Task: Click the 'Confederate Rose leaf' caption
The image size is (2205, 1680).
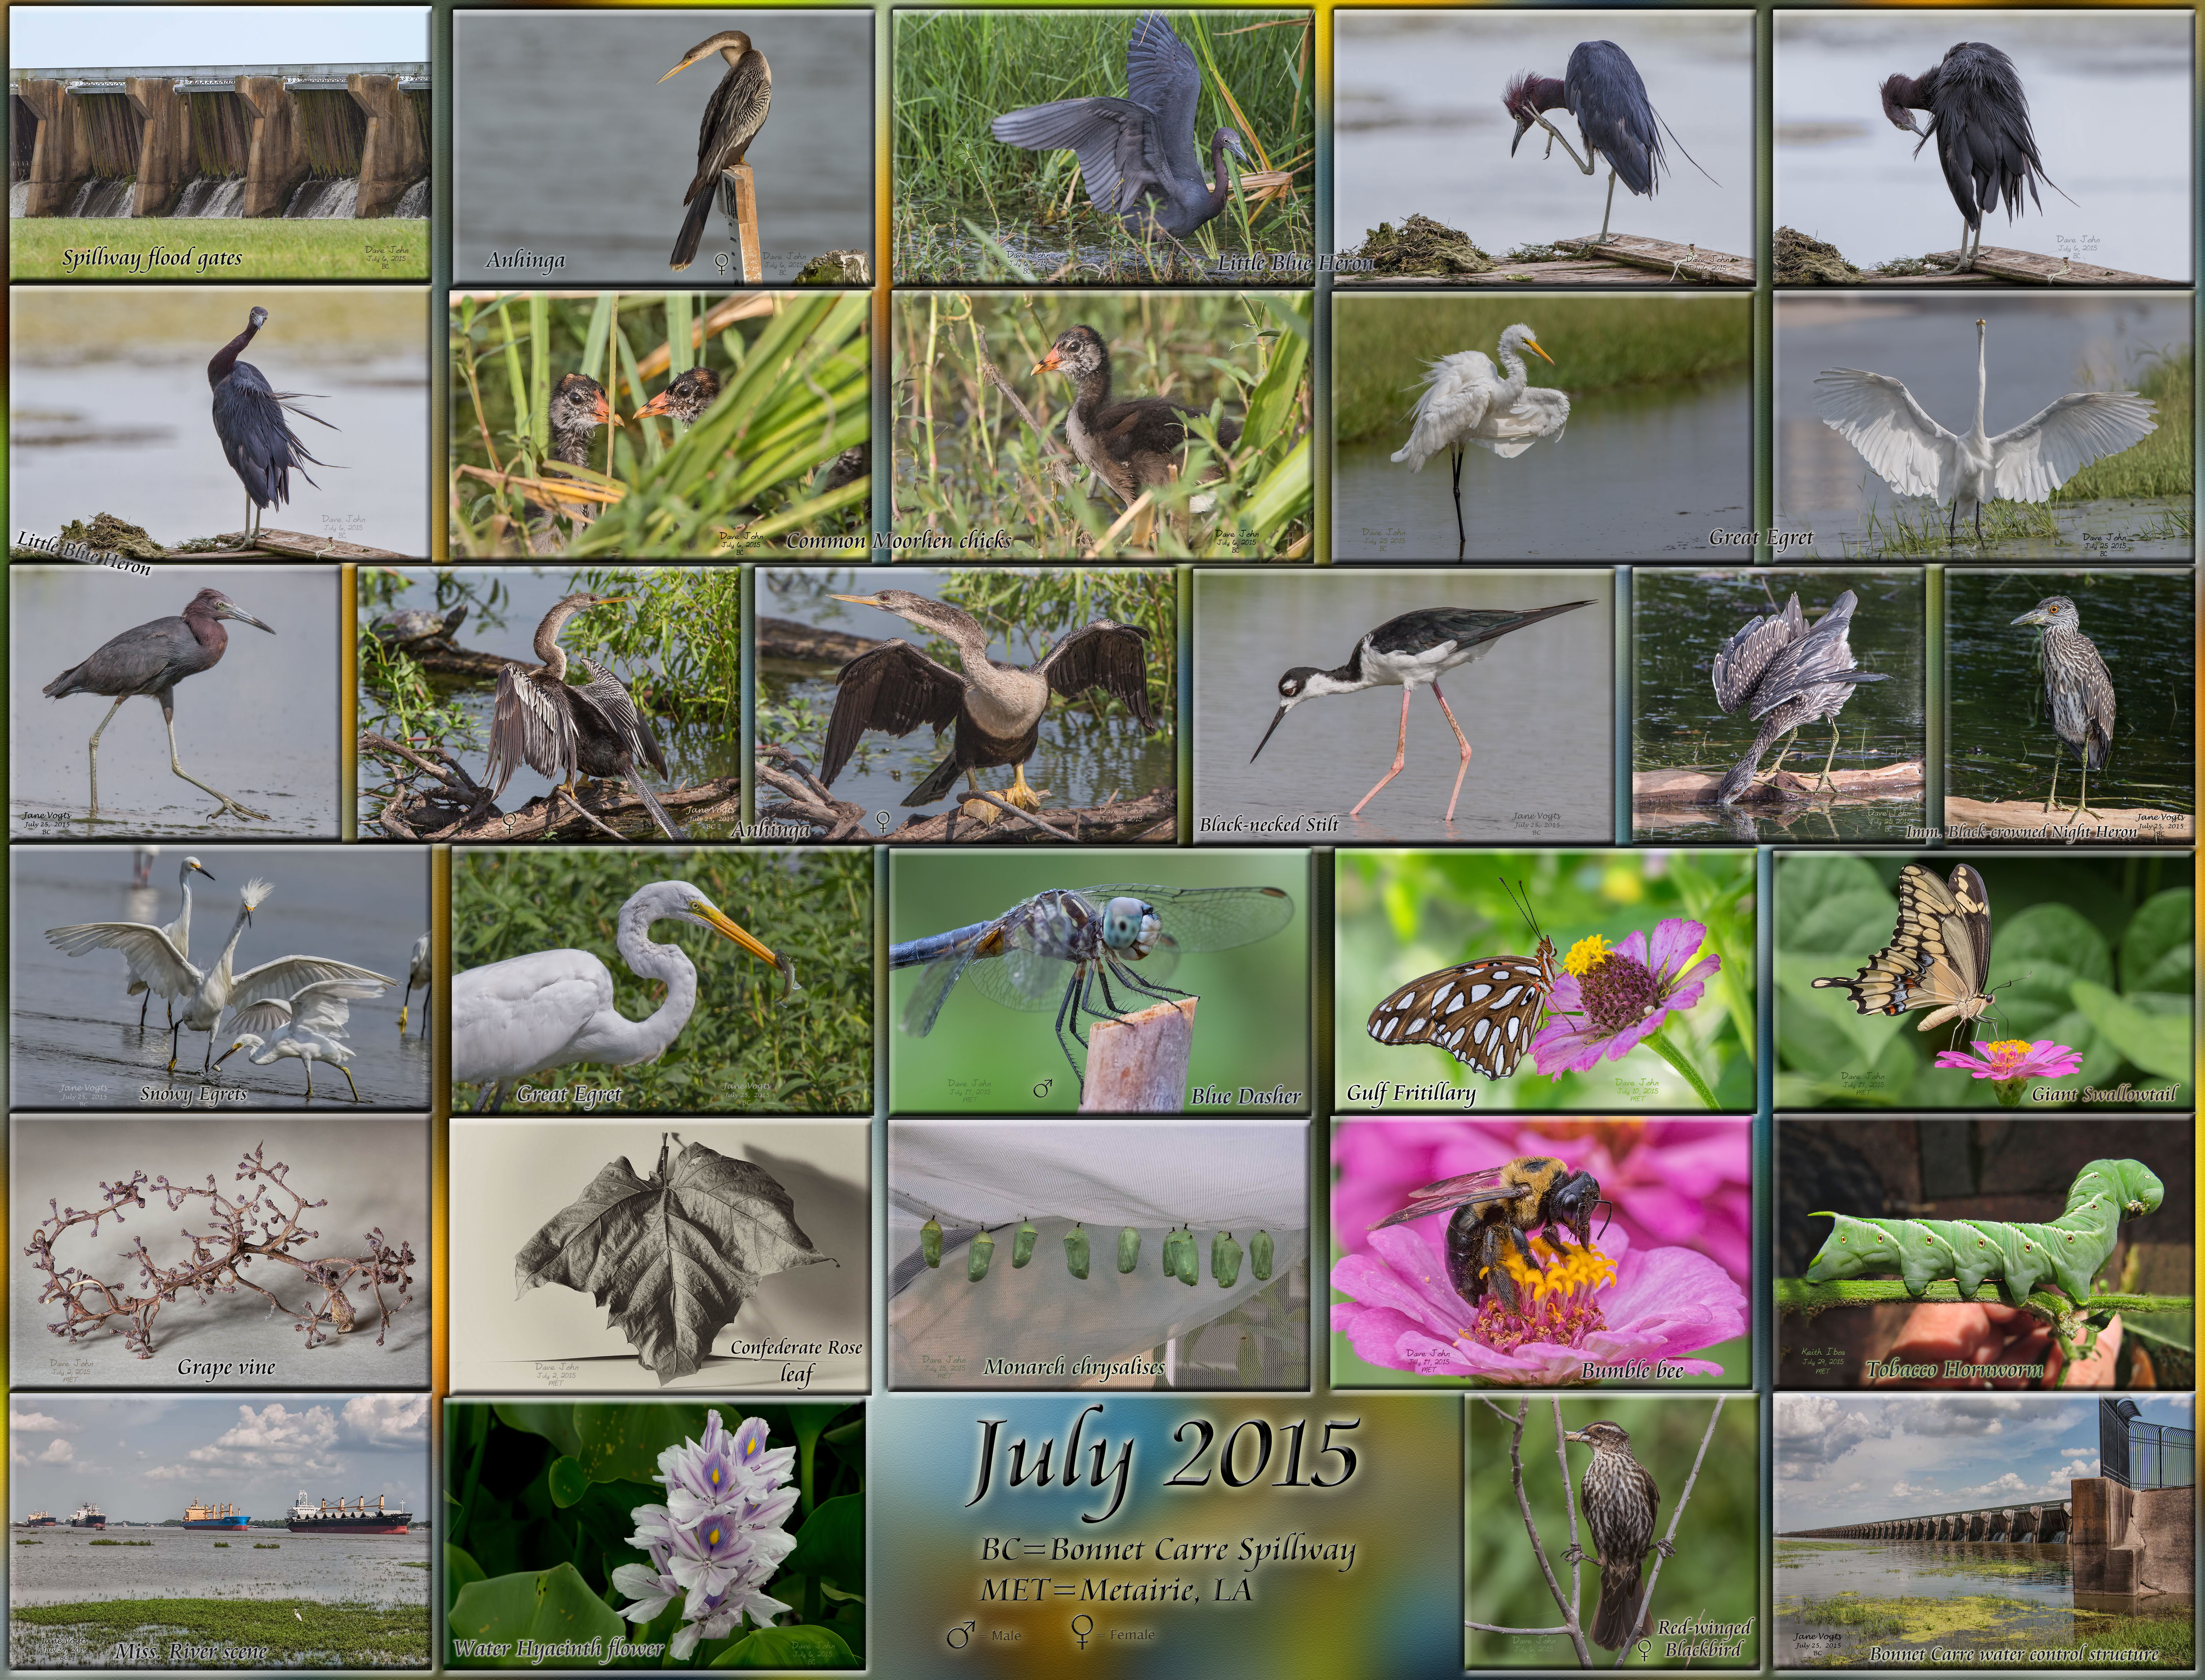Action: (796, 1360)
